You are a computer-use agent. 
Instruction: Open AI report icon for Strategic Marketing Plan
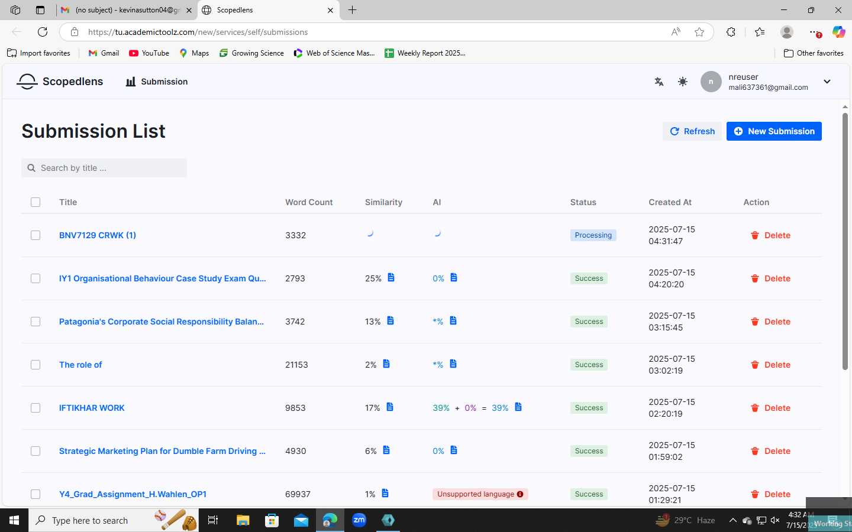tap(454, 450)
